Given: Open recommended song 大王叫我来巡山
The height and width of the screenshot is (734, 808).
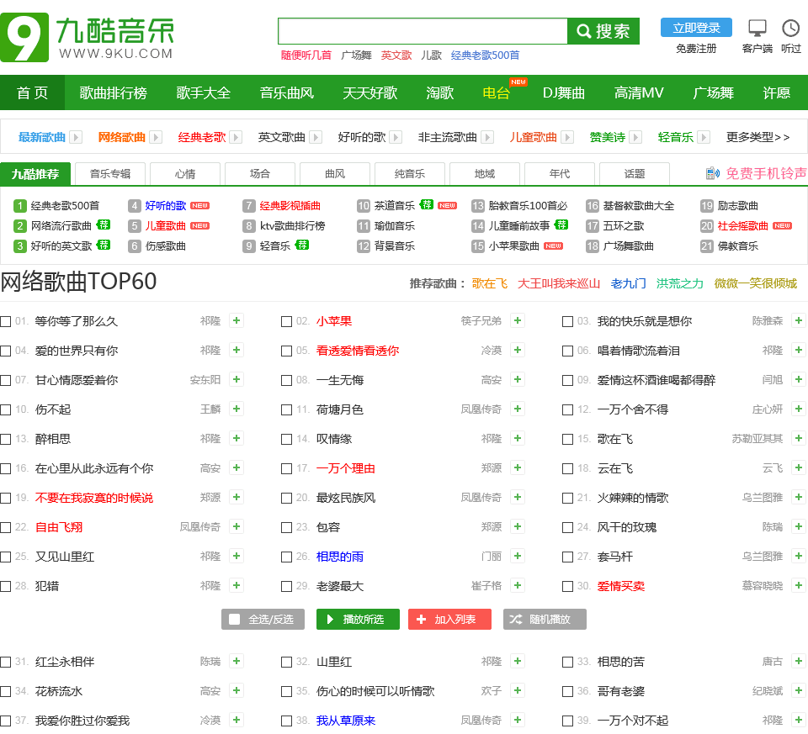Looking at the screenshot, I should click(559, 283).
